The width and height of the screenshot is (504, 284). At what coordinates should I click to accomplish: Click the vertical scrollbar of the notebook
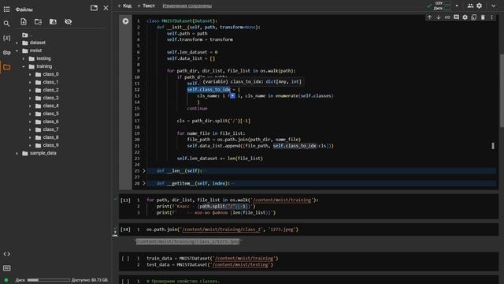point(502,90)
